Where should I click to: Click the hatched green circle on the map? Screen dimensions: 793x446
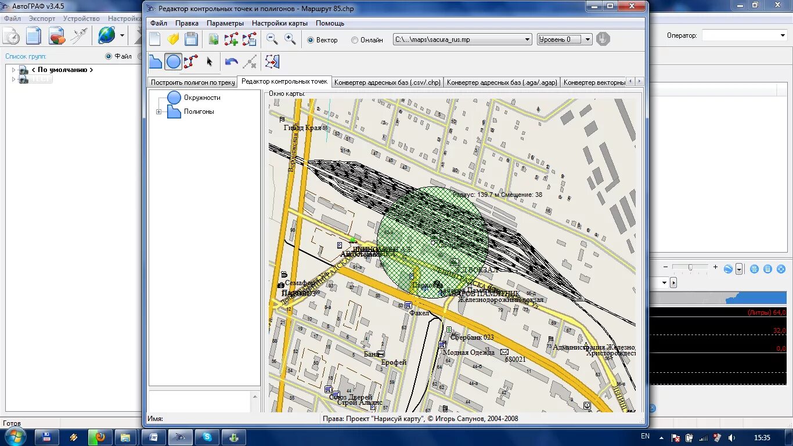pyautogui.click(x=432, y=242)
